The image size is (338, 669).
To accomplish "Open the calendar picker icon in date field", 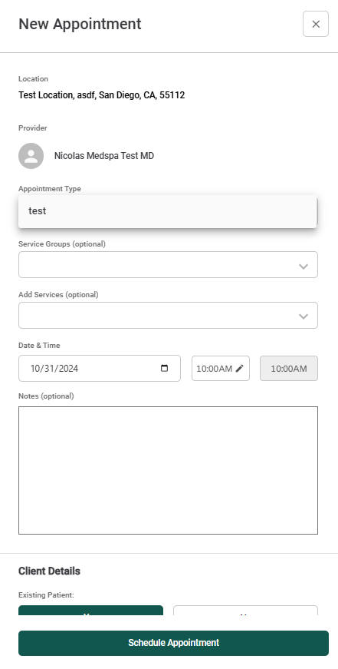I will 164,368.
